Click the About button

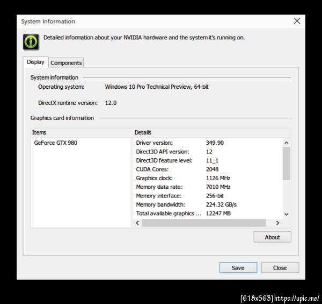(272, 237)
